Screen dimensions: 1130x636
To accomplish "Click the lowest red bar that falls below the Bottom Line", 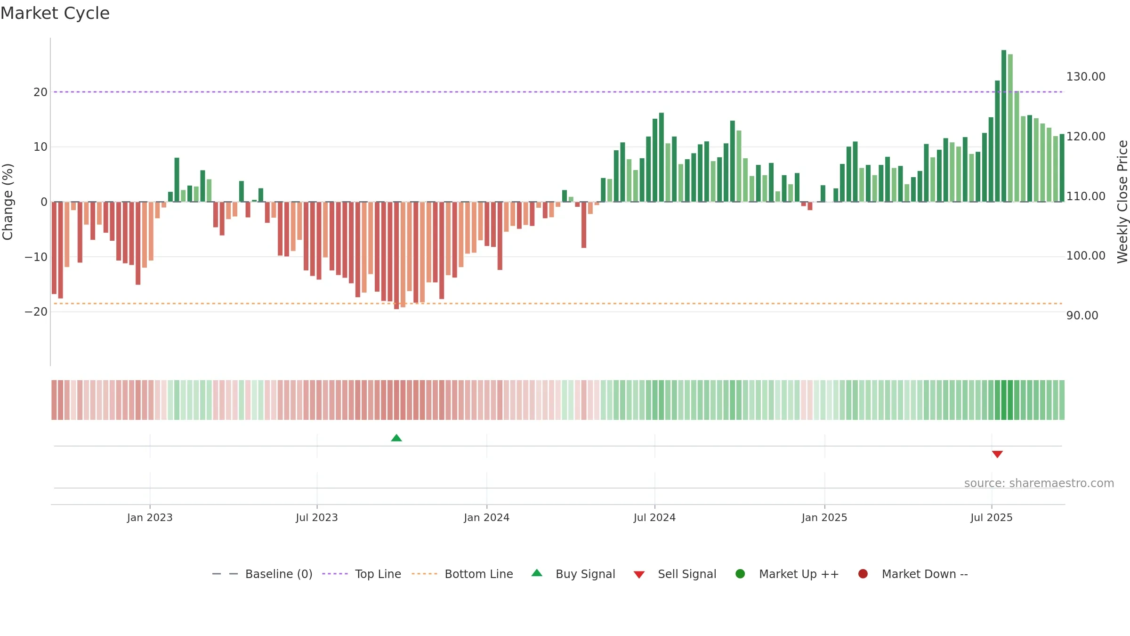I will (x=396, y=255).
